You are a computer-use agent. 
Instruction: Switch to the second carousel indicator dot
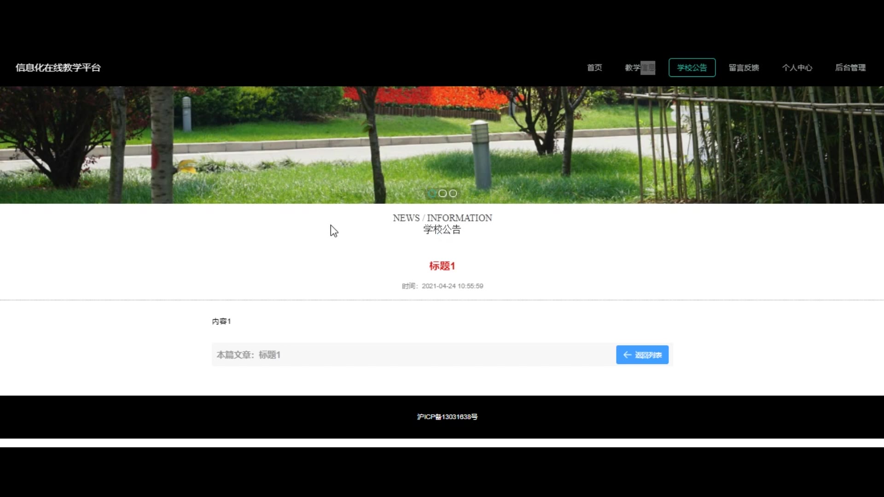442,194
